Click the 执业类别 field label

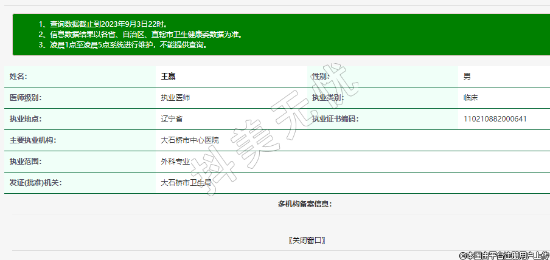click(x=328, y=98)
